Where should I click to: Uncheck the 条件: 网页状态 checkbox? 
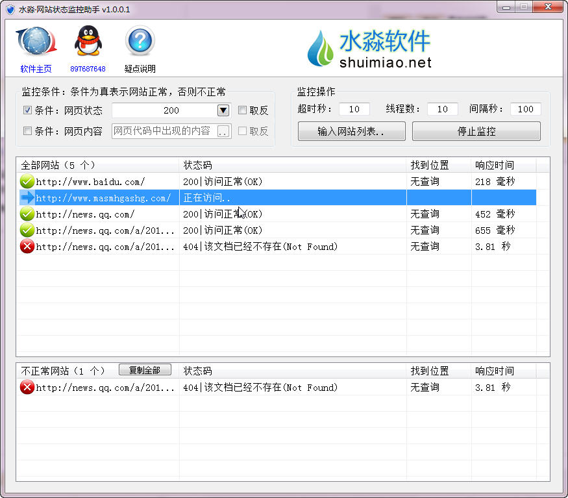[x=28, y=110]
